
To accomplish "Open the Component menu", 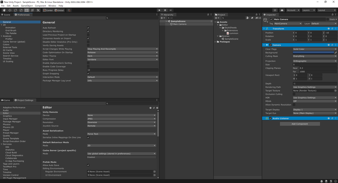I will [41, 6].
